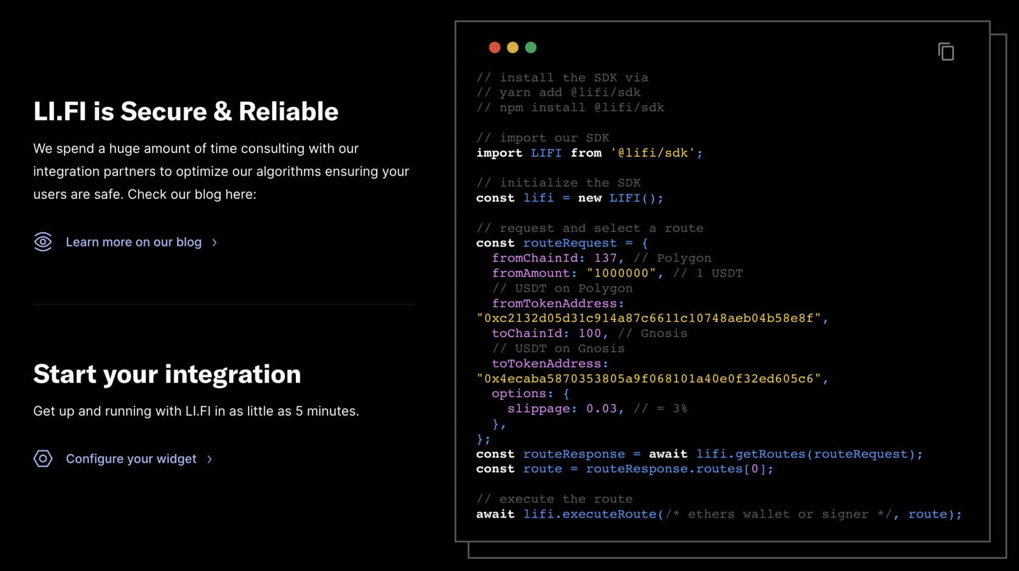Click the 'toChainId: 100' line
The width and height of the screenshot is (1019, 571).
click(589, 333)
